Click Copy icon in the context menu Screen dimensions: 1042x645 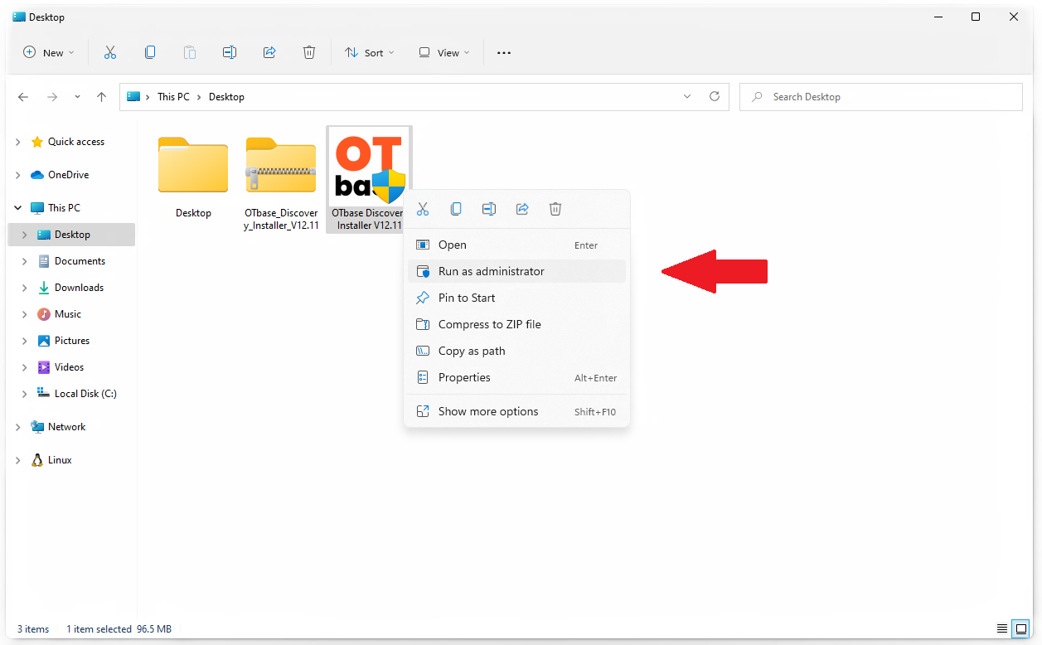coord(456,209)
